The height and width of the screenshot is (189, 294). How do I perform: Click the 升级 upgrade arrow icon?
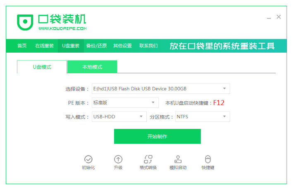click(118, 159)
